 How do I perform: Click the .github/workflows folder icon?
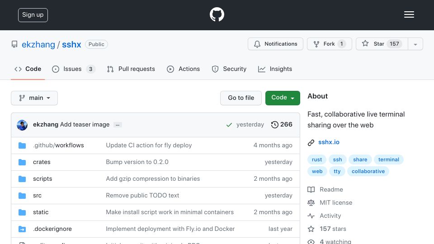[x=22, y=145]
